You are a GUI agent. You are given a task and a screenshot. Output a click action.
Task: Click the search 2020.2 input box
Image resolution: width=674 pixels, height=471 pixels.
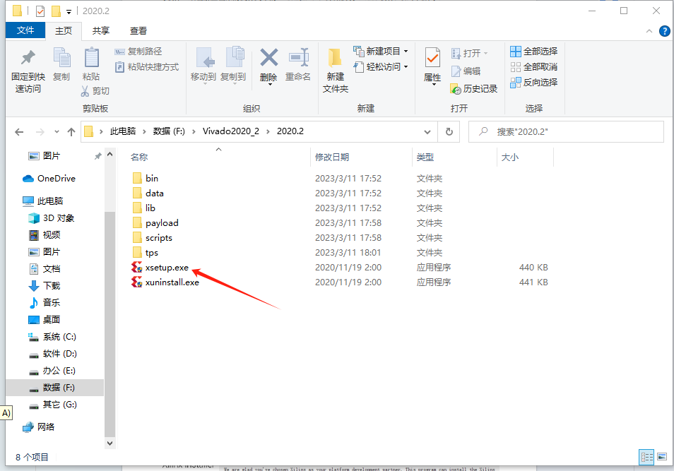pos(566,131)
